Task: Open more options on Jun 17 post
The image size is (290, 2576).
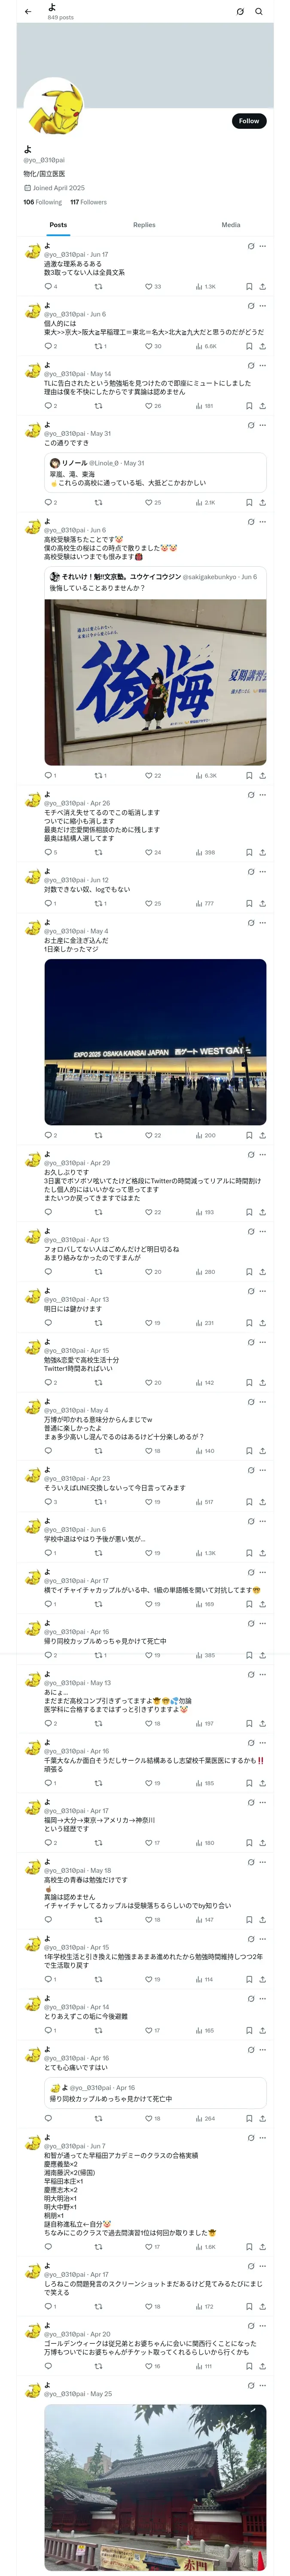Action: 263,246
